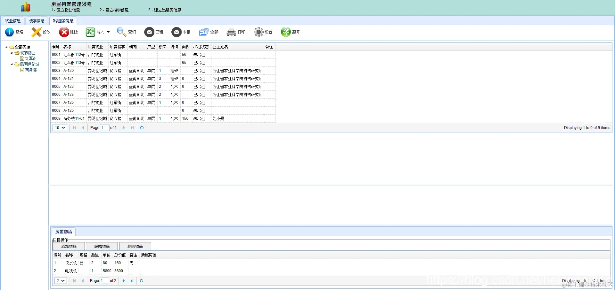Click the 修改 (edit) toolbar icon

coord(37,32)
